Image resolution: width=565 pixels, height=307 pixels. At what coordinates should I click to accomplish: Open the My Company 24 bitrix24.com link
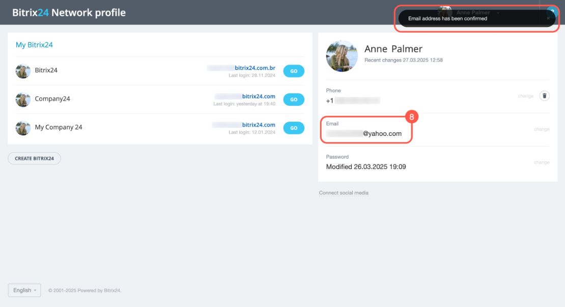click(x=259, y=125)
